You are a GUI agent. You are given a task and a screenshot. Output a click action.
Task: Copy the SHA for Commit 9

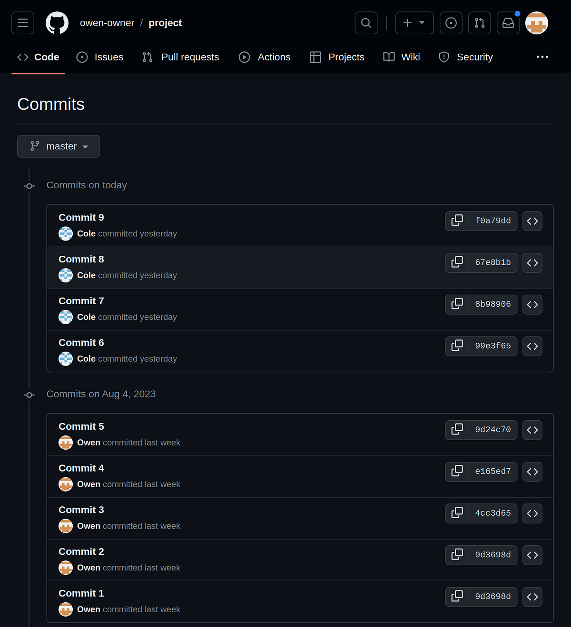457,221
